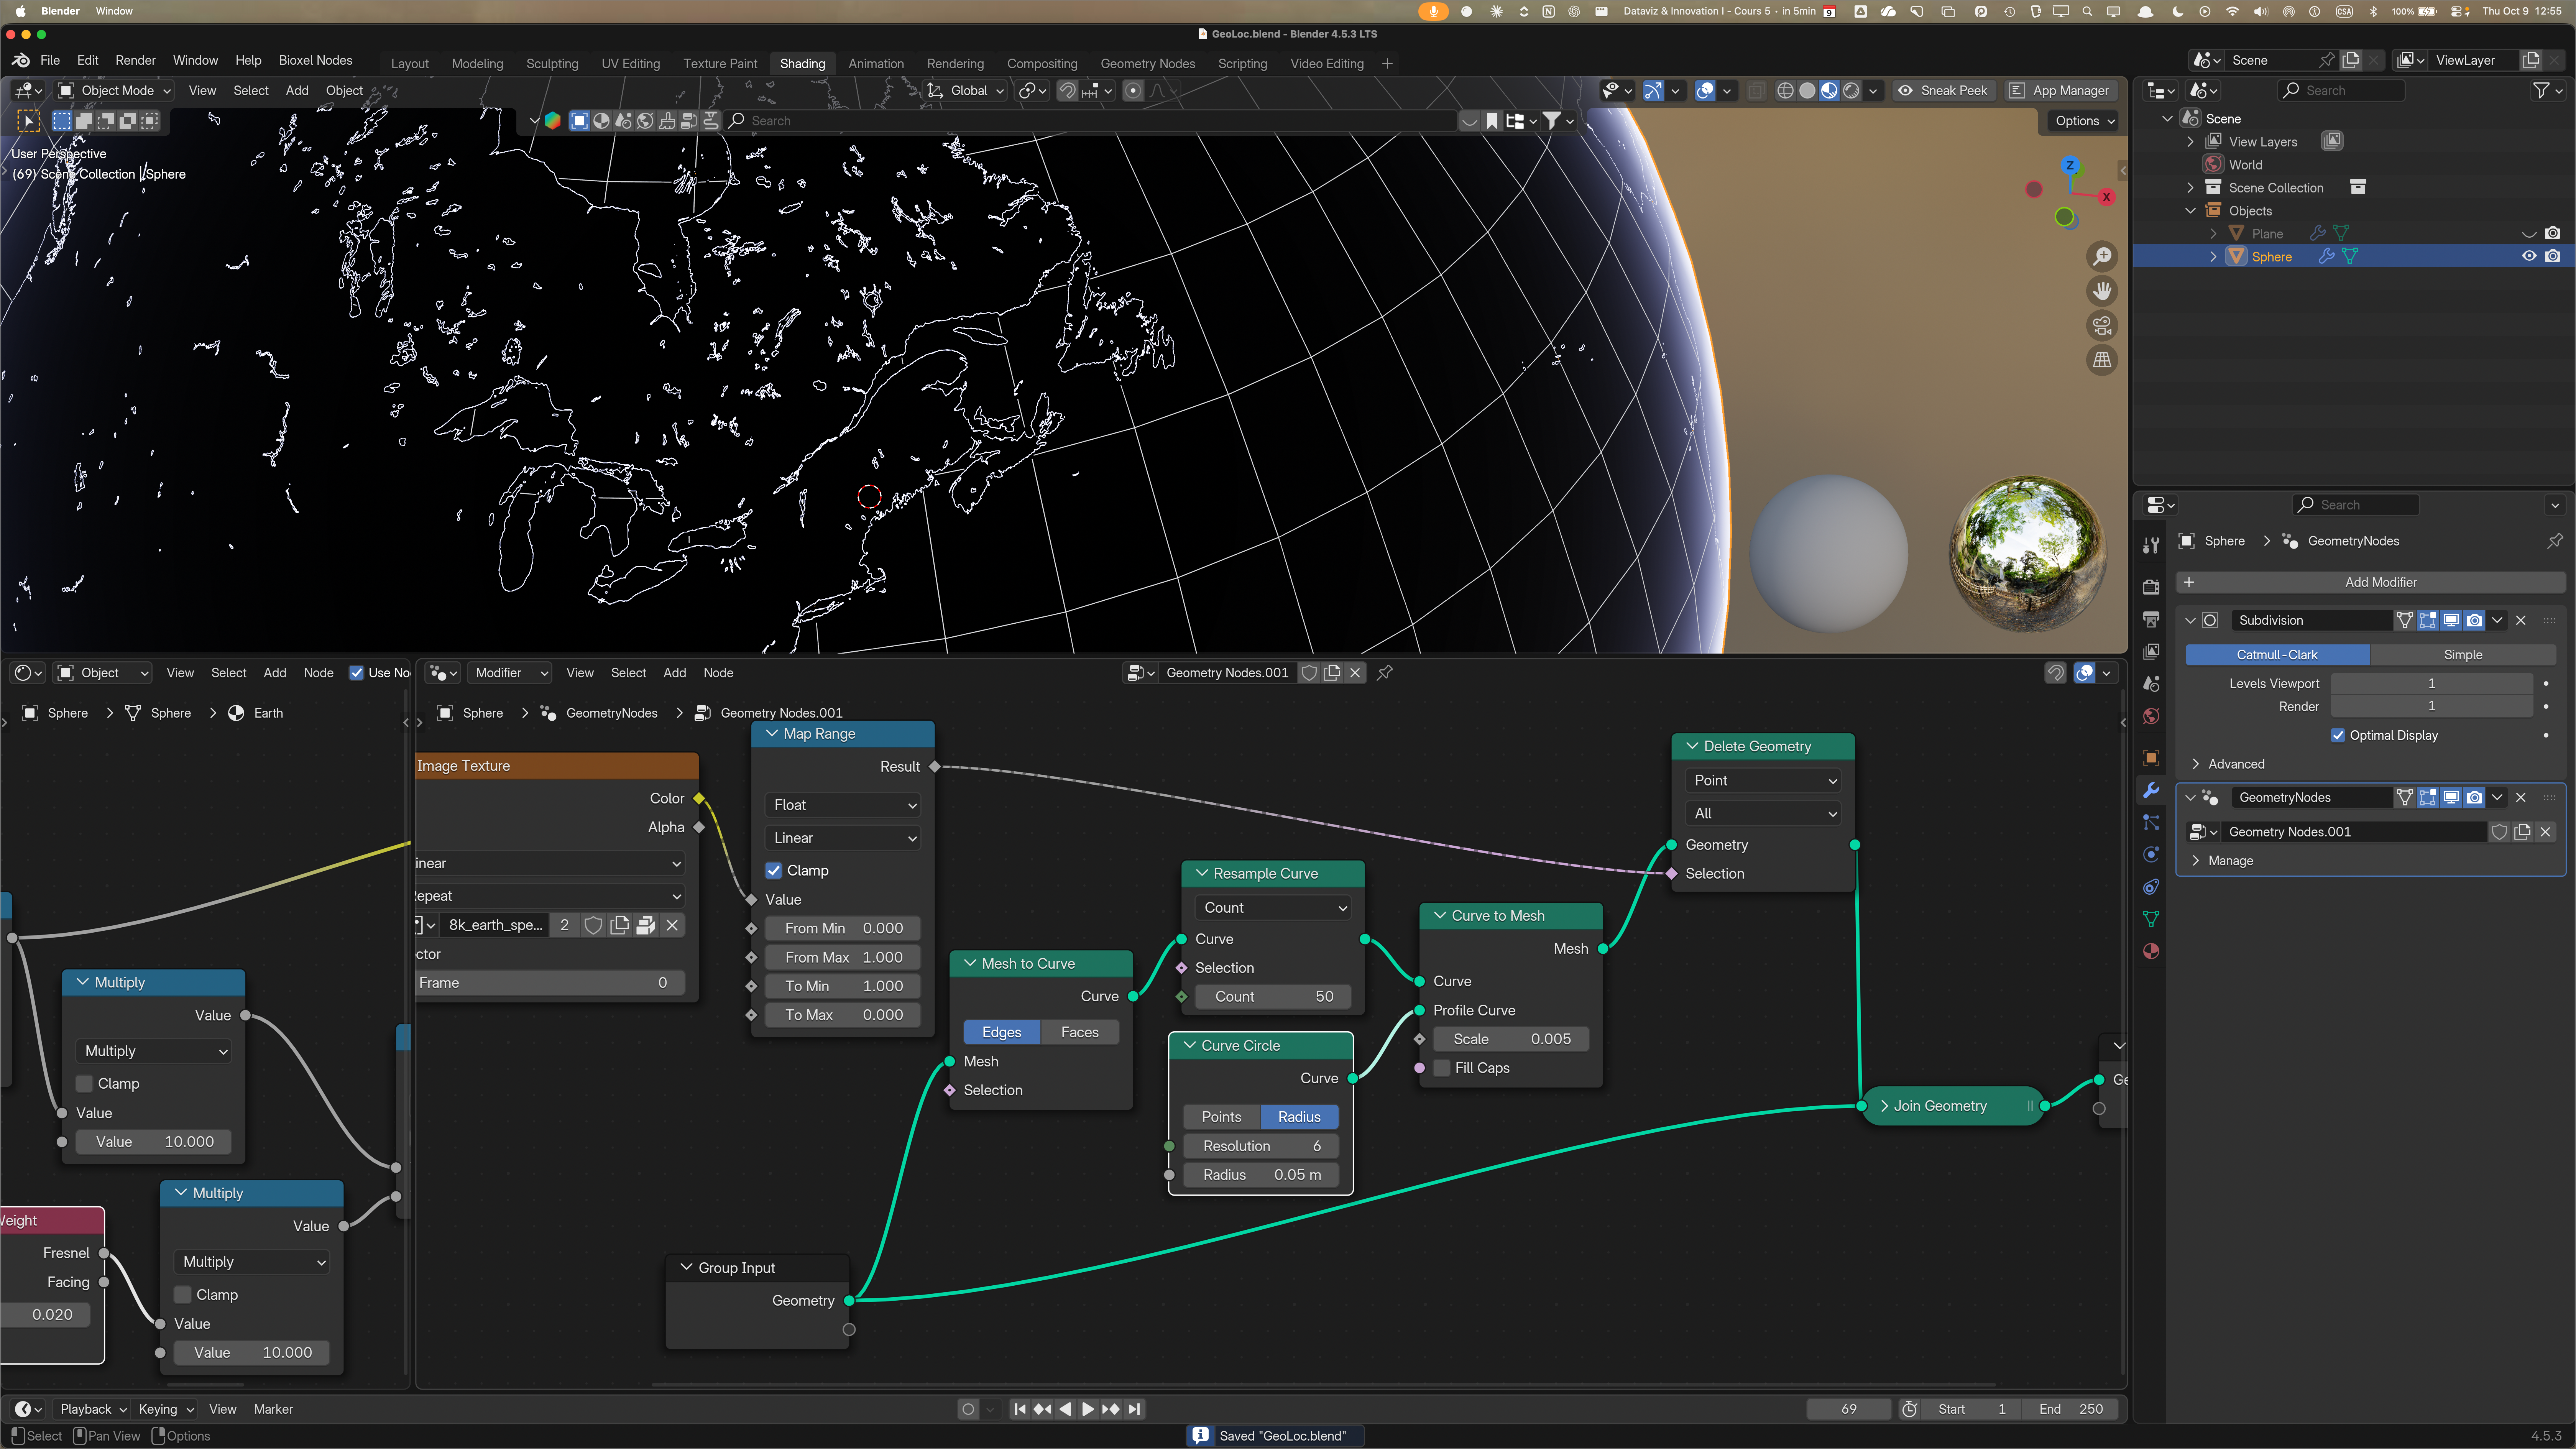The image size is (2576, 1449).
Task: Click the outliner filter funnel icon
Action: point(2541,90)
